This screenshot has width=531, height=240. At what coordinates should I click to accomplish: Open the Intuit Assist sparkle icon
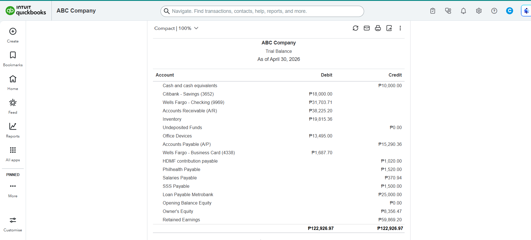[x=526, y=11]
